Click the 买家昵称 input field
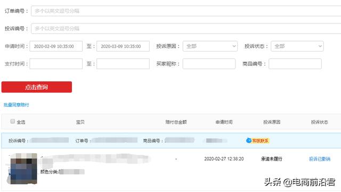 coord(209,64)
